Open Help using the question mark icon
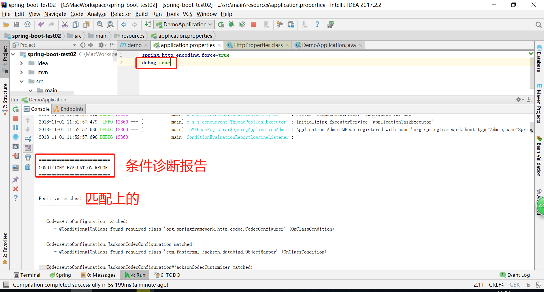Viewport: 544px width, 292px height. [x=317, y=25]
